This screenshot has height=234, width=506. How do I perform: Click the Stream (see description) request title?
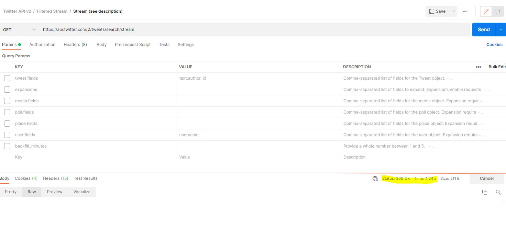(x=98, y=11)
